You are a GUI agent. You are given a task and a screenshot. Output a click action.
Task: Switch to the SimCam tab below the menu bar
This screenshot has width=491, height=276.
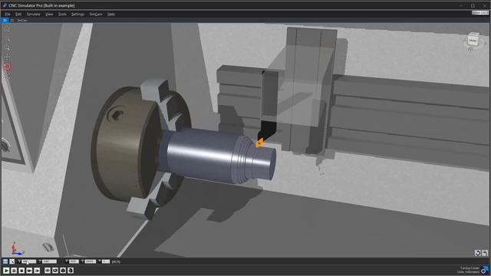(x=22, y=21)
